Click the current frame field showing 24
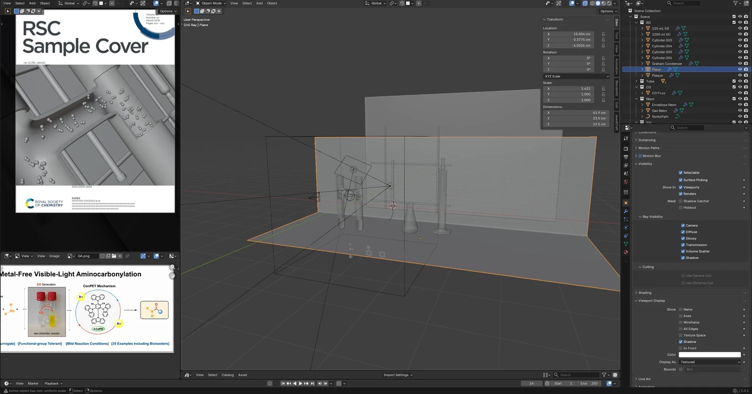 pos(532,383)
